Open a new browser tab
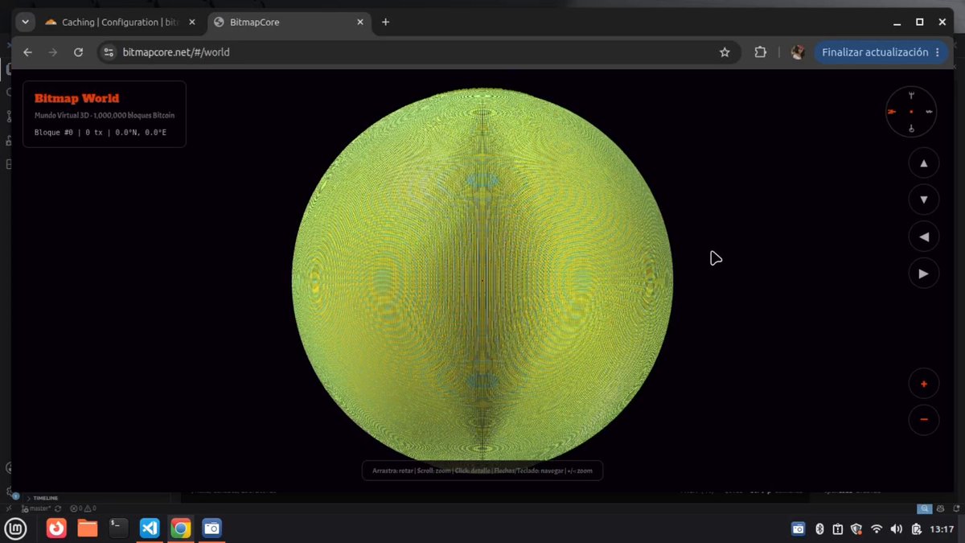The height and width of the screenshot is (543, 965). (385, 23)
